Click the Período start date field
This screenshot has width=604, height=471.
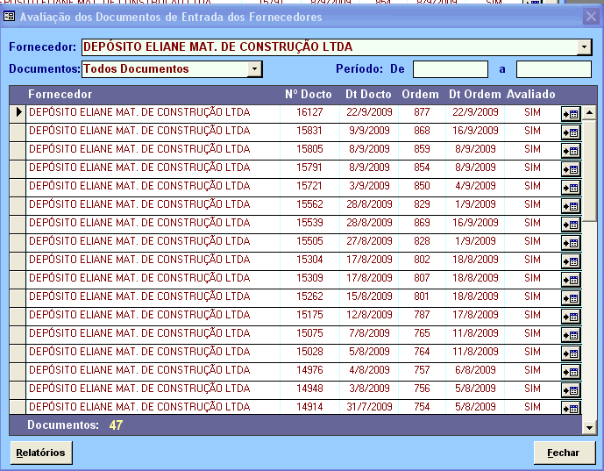(450, 69)
